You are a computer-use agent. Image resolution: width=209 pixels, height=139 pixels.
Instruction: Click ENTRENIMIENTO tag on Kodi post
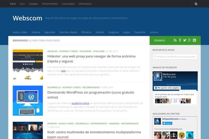[99, 124]
